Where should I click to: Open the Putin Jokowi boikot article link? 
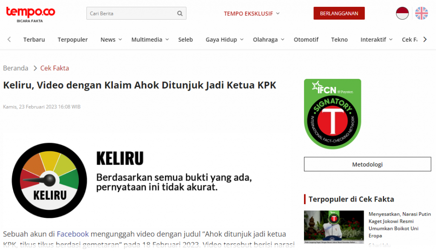pos(399,225)
